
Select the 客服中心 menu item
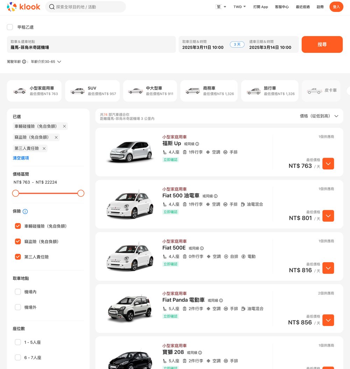[282, 7]
